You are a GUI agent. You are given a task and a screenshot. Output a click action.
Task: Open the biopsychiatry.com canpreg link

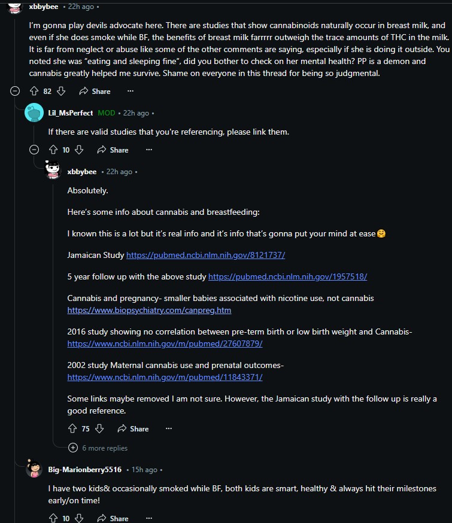[149, 310]
